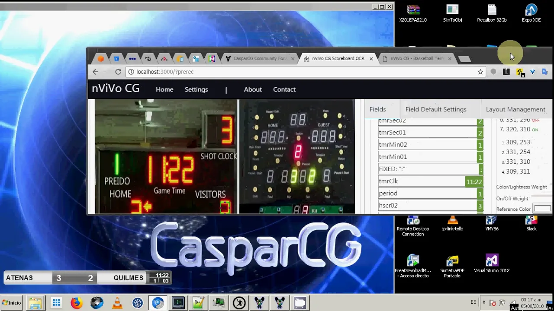Close the nViVo CG Scoreboard OCR tab
Image resolution: width=554 pixels, height=311 pixels.
[x=371, y=59]
